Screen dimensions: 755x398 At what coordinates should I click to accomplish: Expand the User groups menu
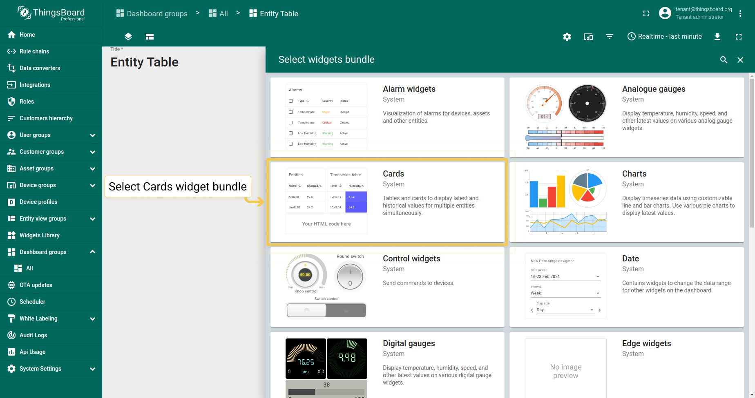tap(92, 135)
